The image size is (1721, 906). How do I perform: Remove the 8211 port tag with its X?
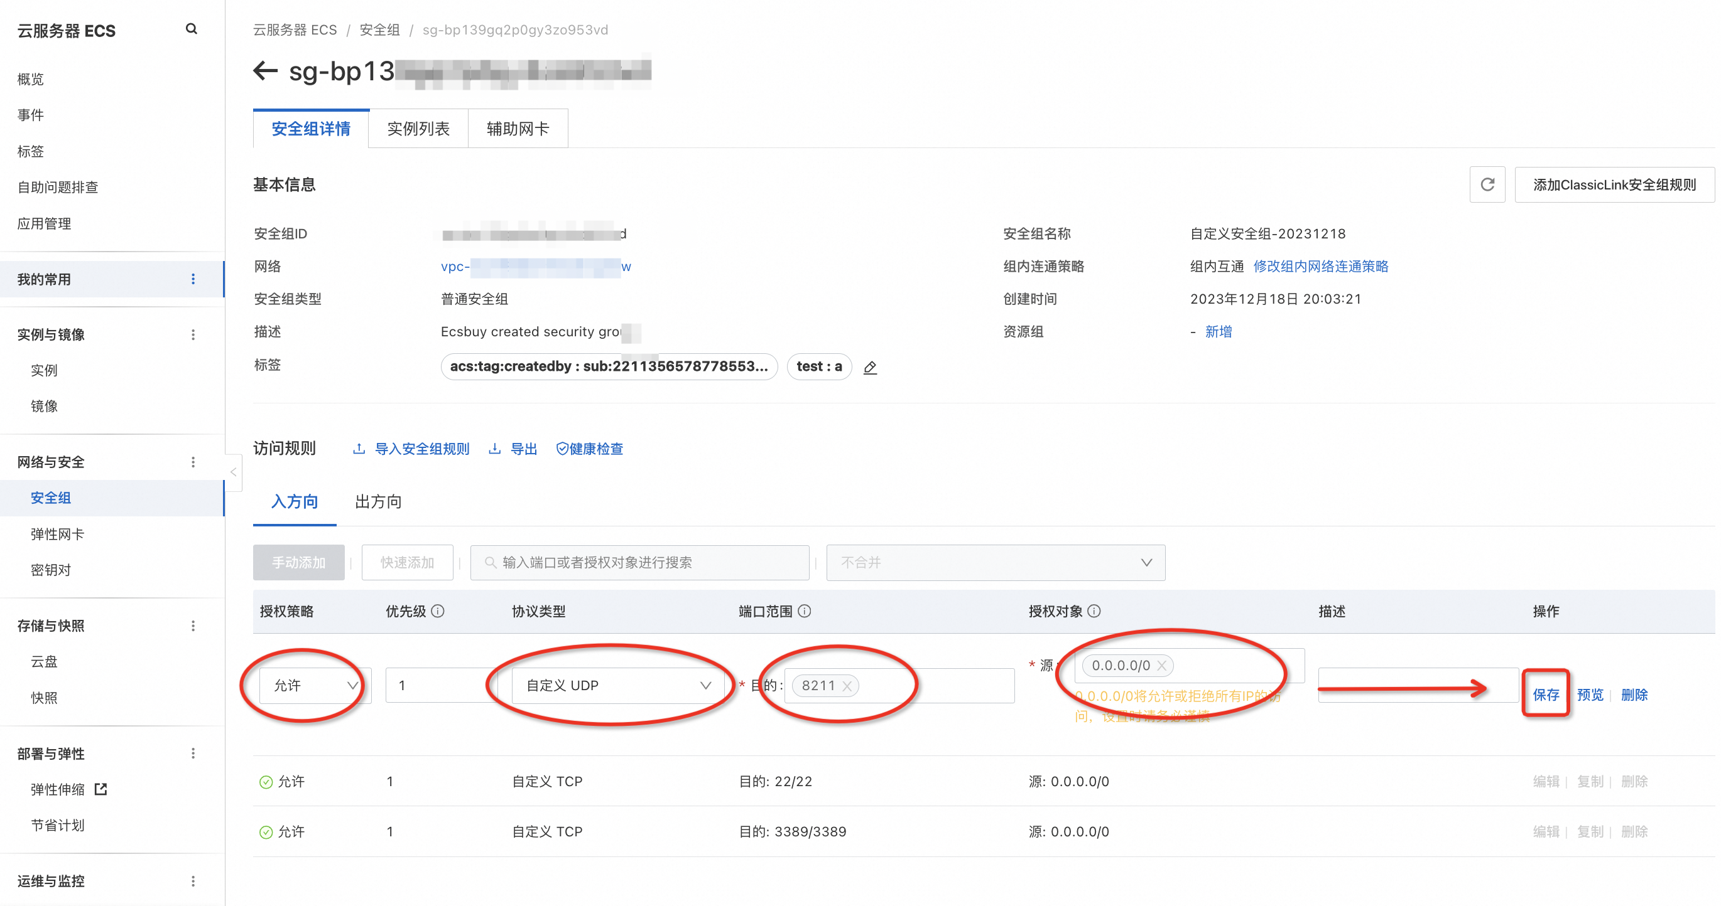(847, 686)
